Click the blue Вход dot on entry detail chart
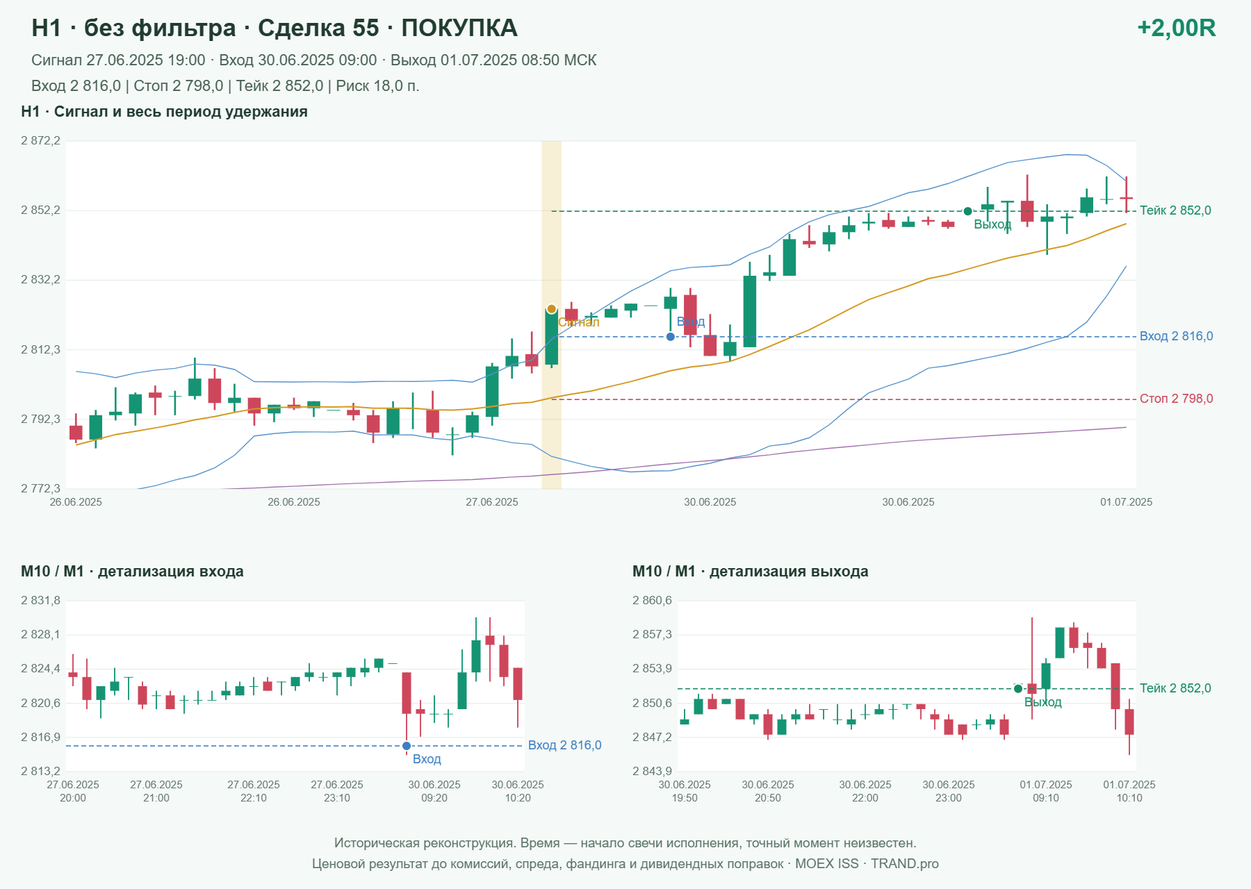 pos(407,746)
